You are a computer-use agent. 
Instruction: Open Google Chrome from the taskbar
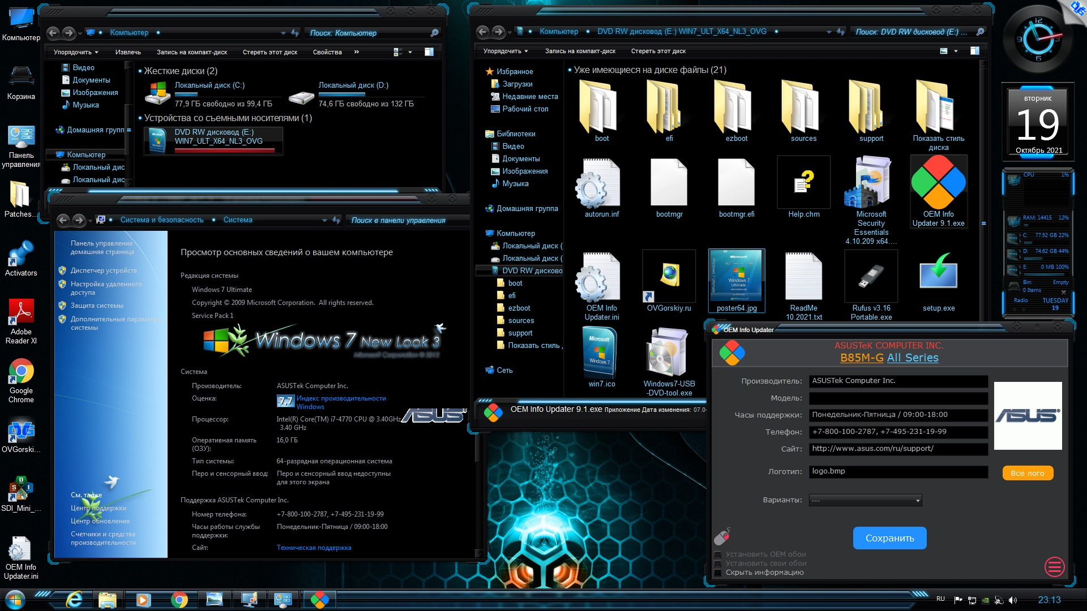179,600
